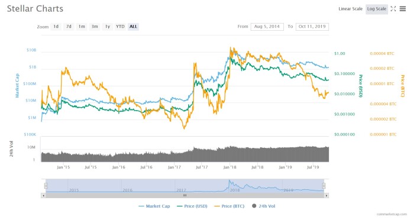This screenshot has height=223, width=420.
Task: Select the 1m zoom range
Action: 82,27
